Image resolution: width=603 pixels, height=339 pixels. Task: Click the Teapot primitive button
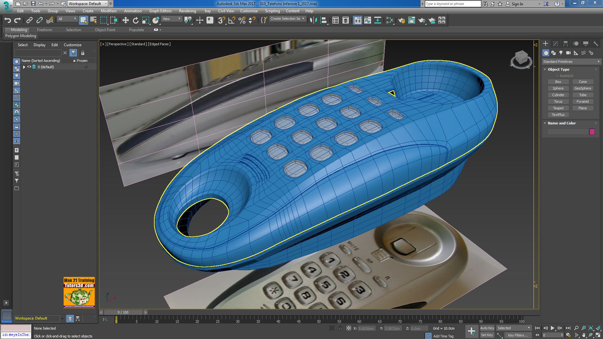click(558, 108)
